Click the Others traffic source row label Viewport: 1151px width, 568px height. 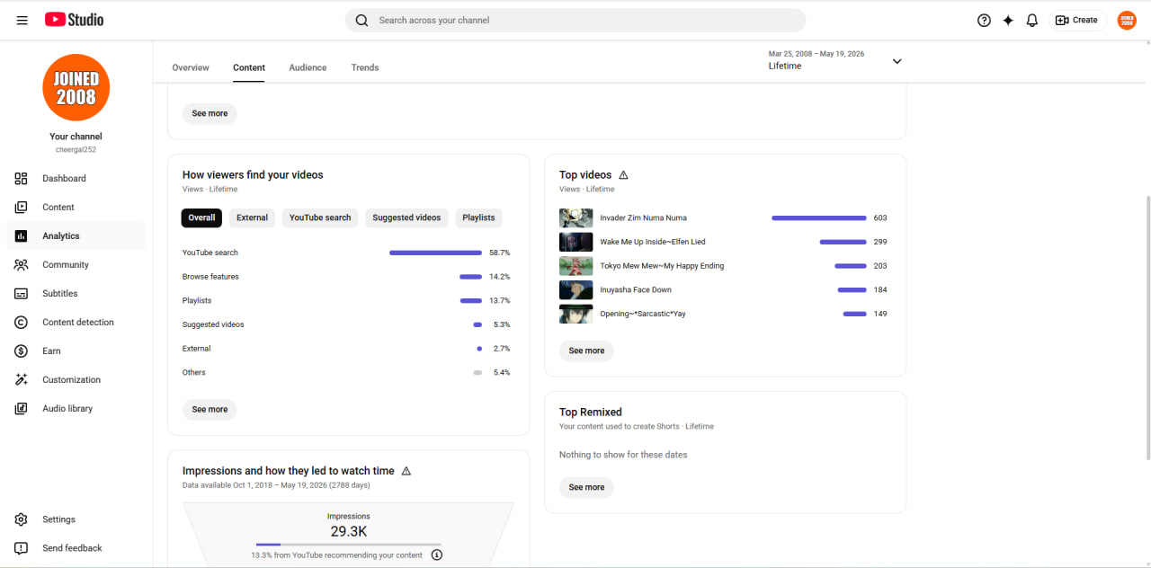click(194, 372)
